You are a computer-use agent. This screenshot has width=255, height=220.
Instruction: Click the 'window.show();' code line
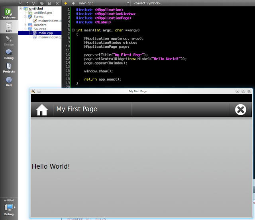[x=98, y=71]
